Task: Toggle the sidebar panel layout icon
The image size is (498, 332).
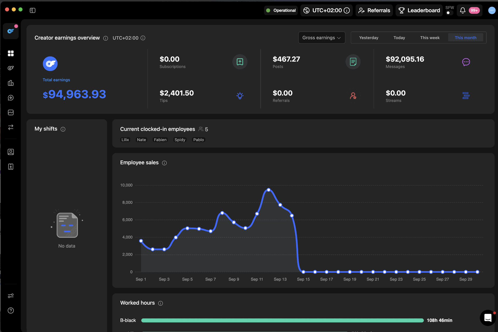Action: [x=32, y=10]
